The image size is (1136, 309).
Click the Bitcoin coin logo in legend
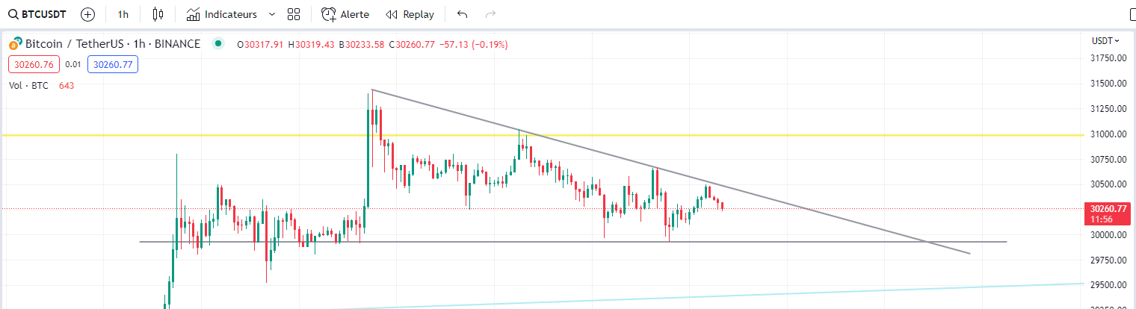coord(15,44)
